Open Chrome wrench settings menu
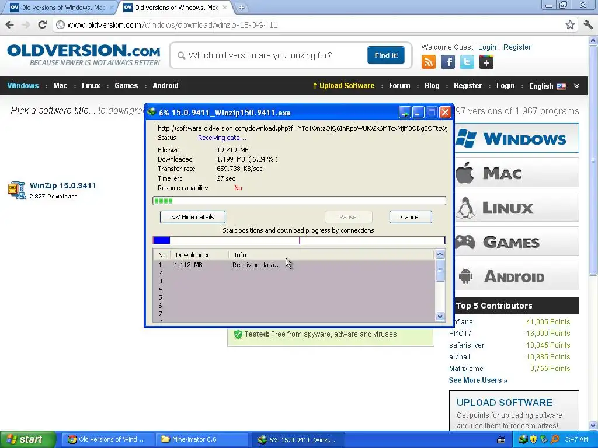This screenshot has width=598, height=448. tap(587, 25)
